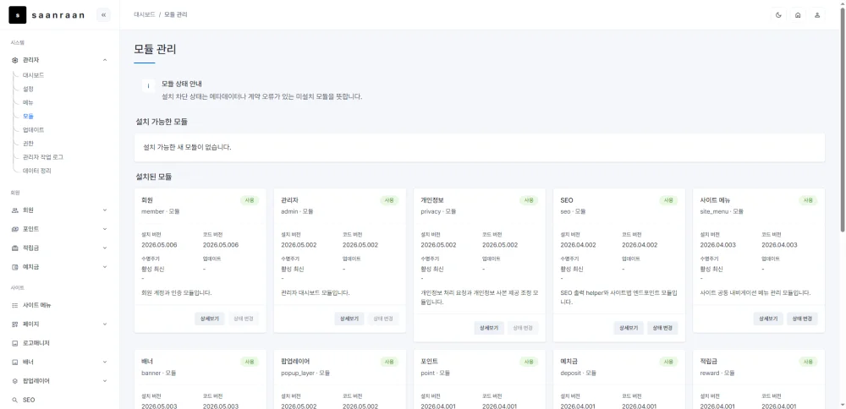The height and width of the screenshot is (409, 846).
Task: Click 상세보기 on the 회원 module card
Action: [210, 319]
